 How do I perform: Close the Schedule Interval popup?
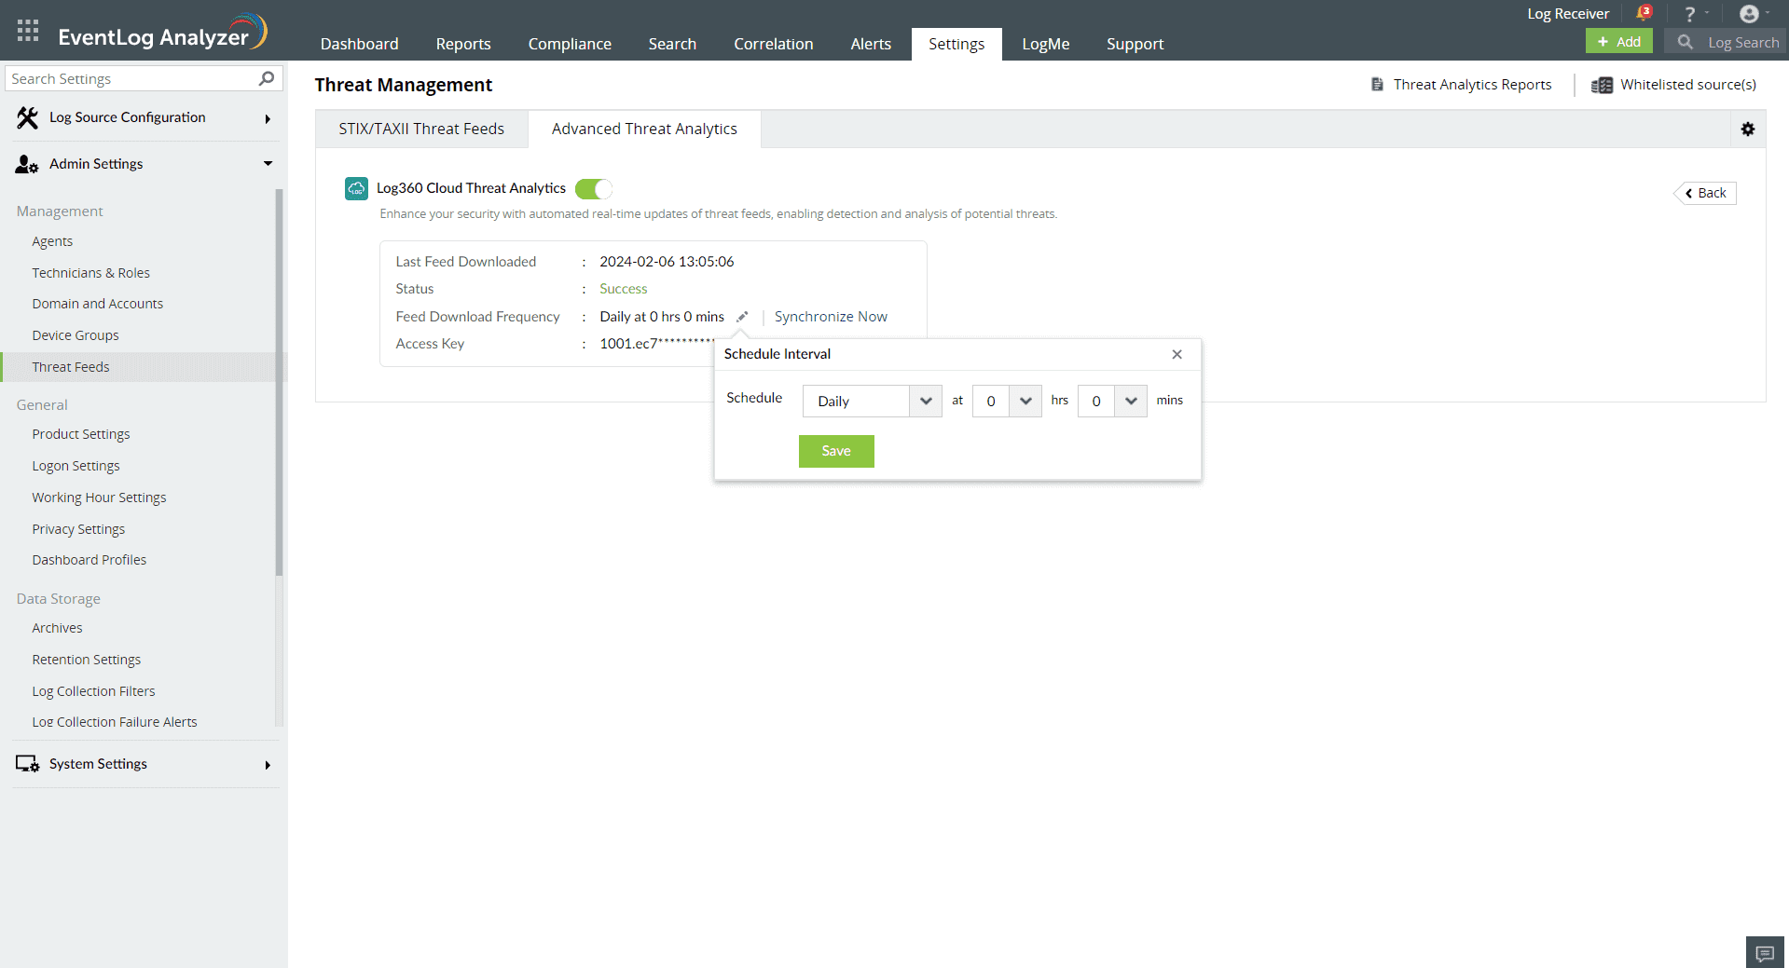pyautogui.click(x=1177, y=354)
